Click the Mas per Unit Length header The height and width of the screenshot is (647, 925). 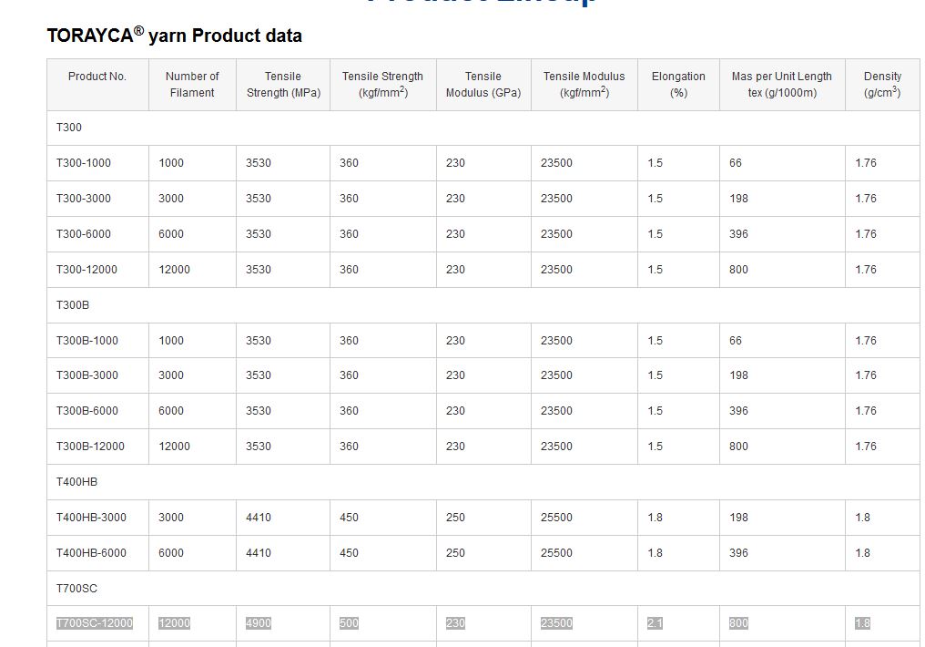point(782,85)
